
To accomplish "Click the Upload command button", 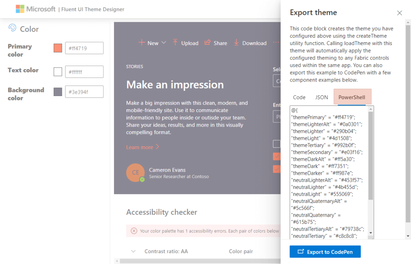I will (x=185, y=43).
